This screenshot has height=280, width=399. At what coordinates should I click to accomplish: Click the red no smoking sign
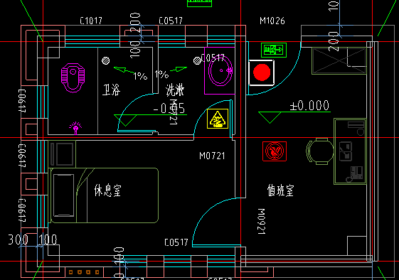pos(275,151)
